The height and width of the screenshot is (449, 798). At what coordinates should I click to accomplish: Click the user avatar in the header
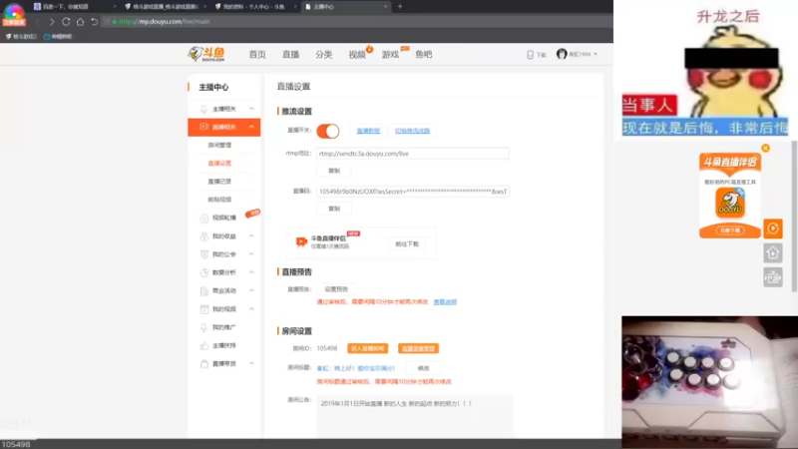pos(562,54)
